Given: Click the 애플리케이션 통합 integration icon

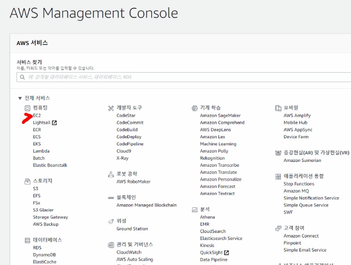Looking at the screenshot, I should [x=278, y=176].
